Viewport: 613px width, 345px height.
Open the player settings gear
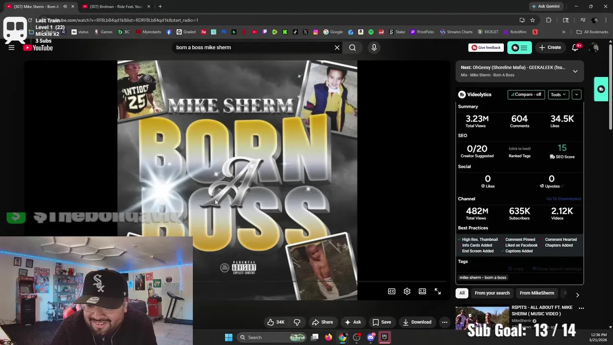[407, 291]
